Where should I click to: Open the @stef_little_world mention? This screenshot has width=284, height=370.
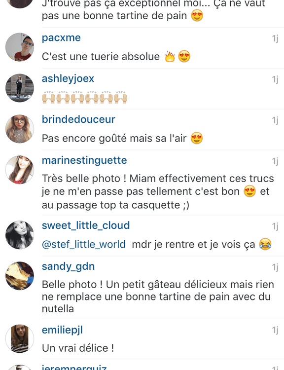(84, 245)
